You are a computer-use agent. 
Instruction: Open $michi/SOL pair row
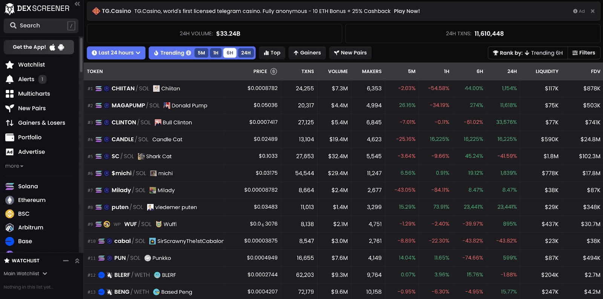(343, 173)
